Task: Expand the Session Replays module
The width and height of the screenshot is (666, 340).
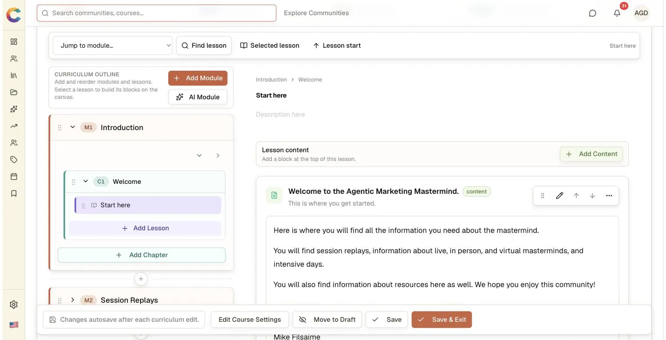Action: click(x=73, y=300)
